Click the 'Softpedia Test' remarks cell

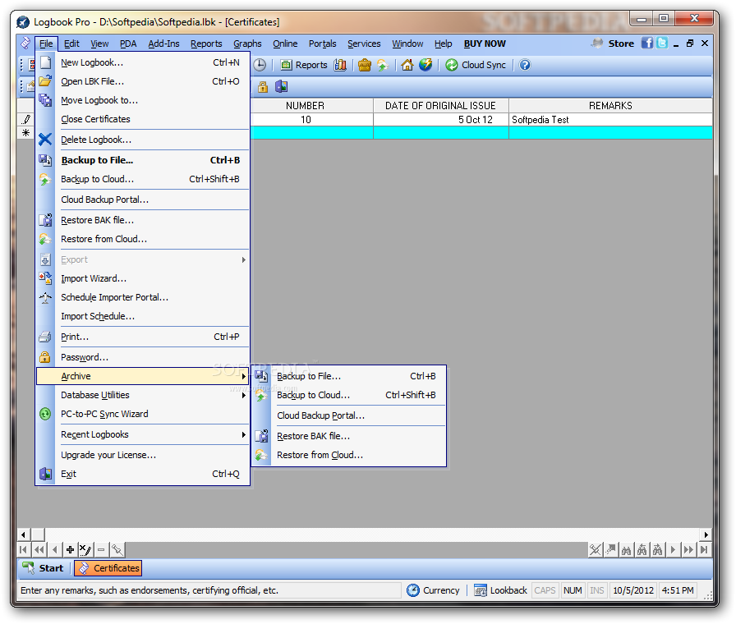610,120
